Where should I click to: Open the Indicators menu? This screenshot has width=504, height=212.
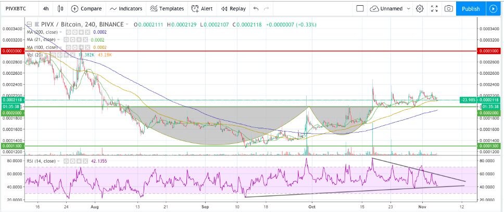pyautogui.click(x=126, y=9)
